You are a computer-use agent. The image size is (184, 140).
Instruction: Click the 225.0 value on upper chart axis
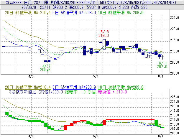[175, 18]
